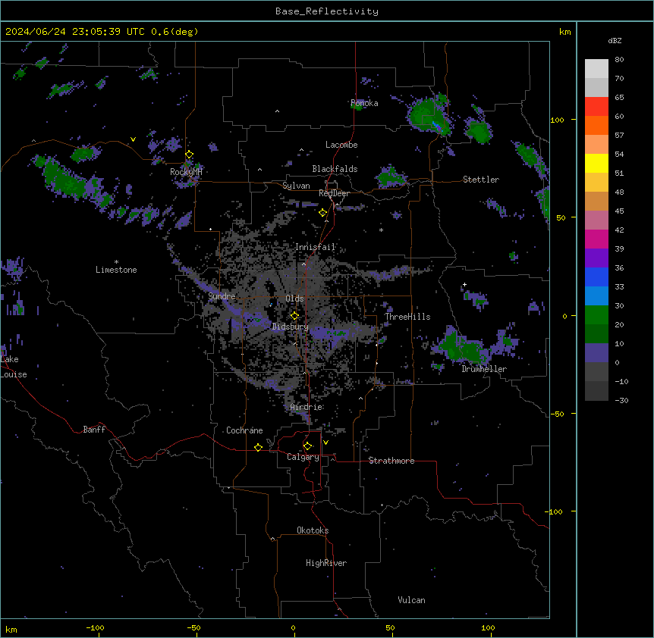Pick the orange 57-60 dBZ legend swatch

click(x=596, y=125)
